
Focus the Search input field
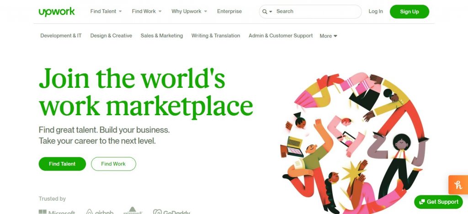tap(316, 11)
